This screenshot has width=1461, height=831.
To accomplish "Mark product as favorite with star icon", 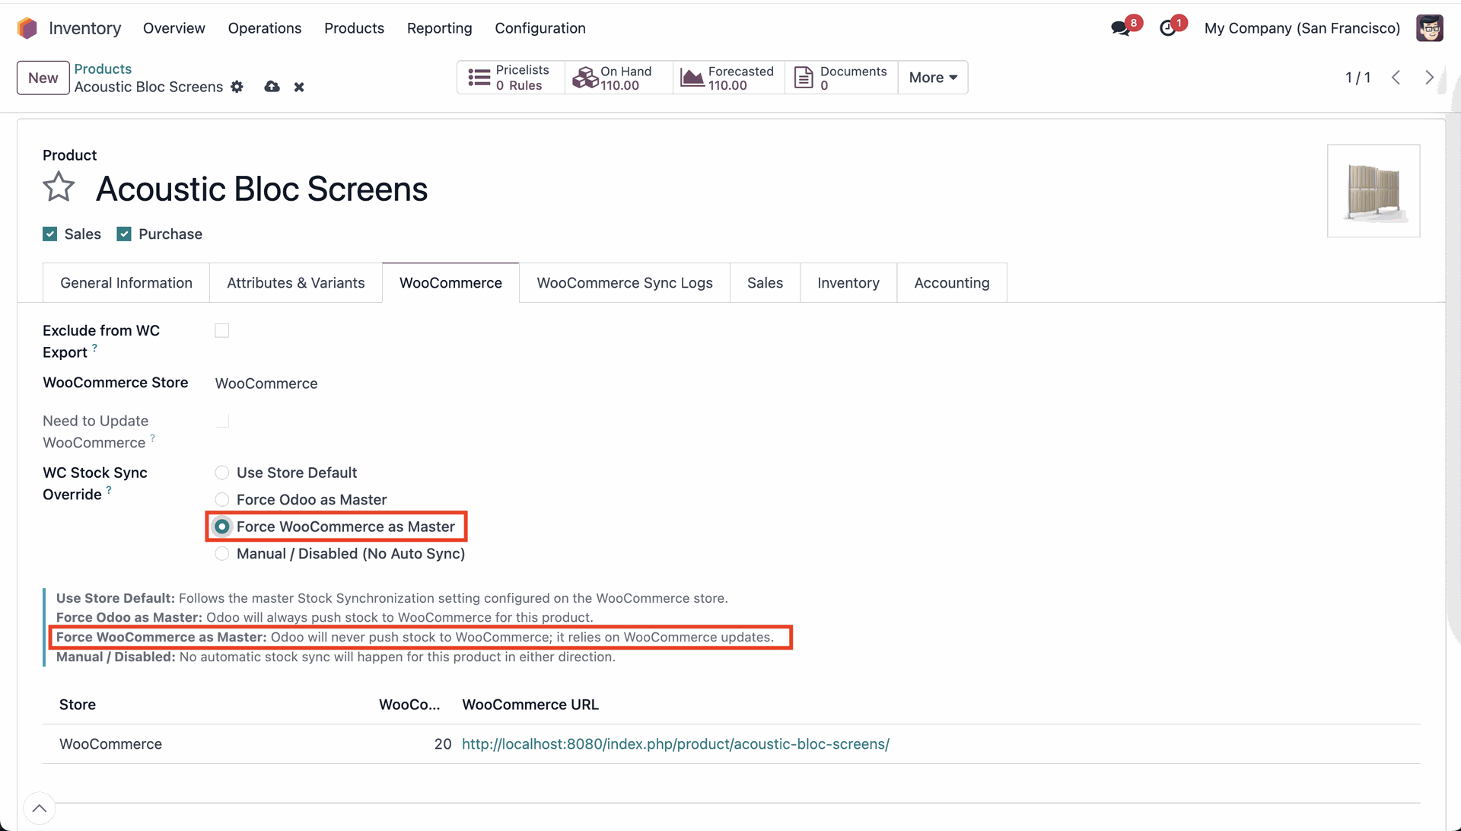I will click(x=59, y=187).
